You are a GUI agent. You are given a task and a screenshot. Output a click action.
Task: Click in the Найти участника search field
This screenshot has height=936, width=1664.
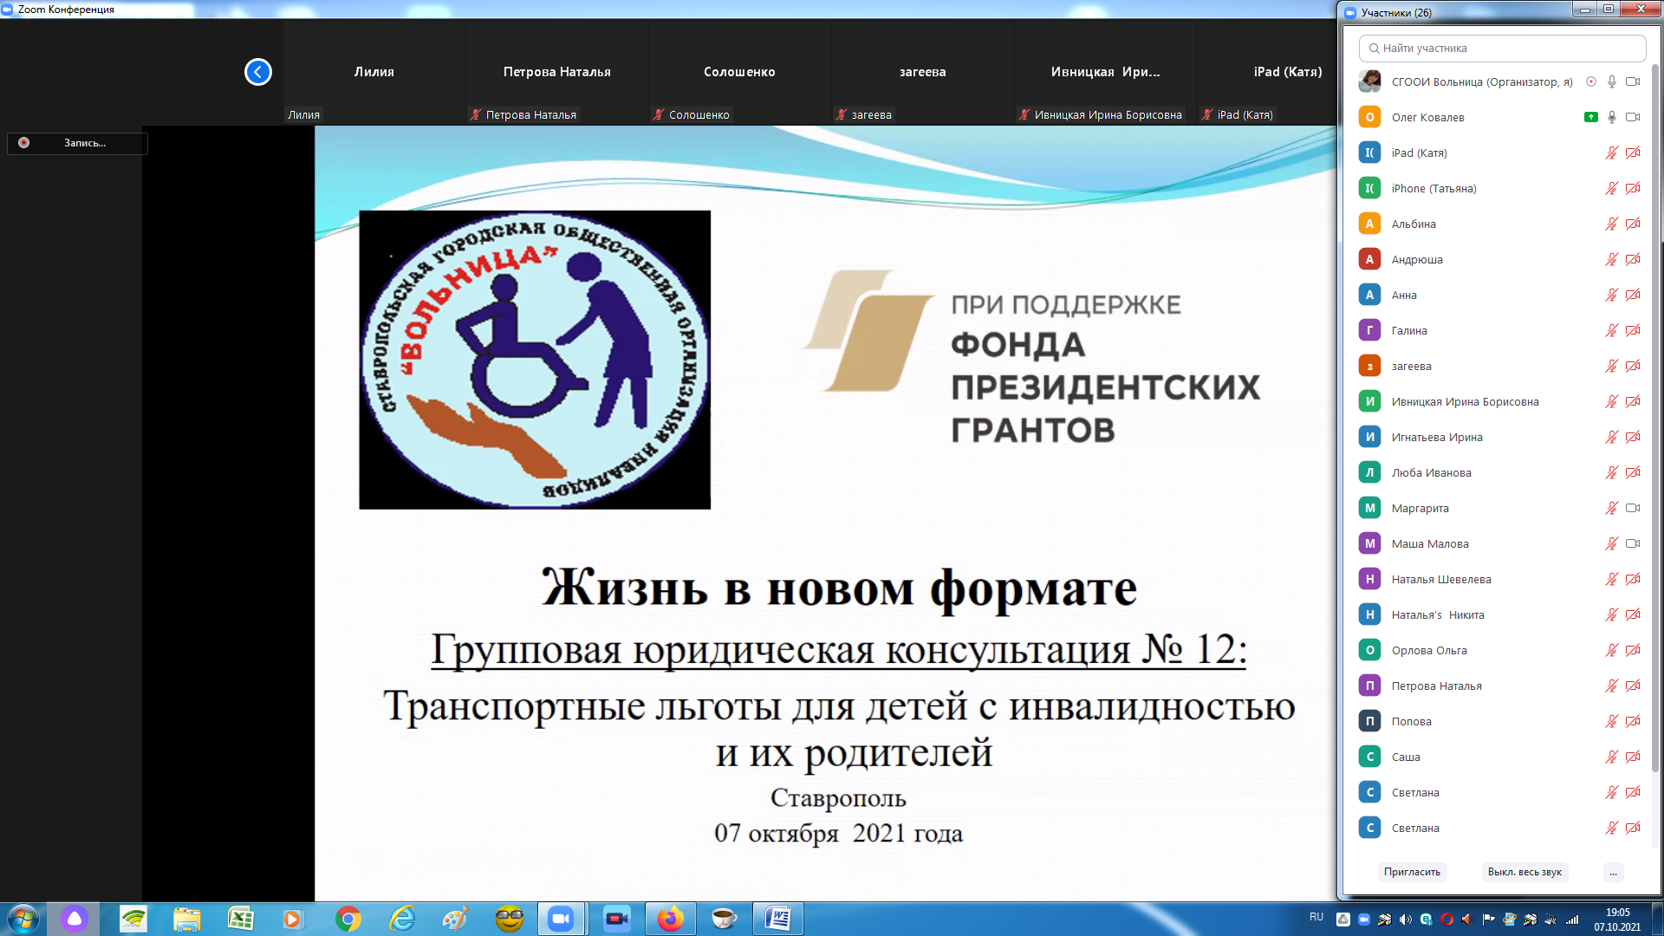(x=1502, y=49)
